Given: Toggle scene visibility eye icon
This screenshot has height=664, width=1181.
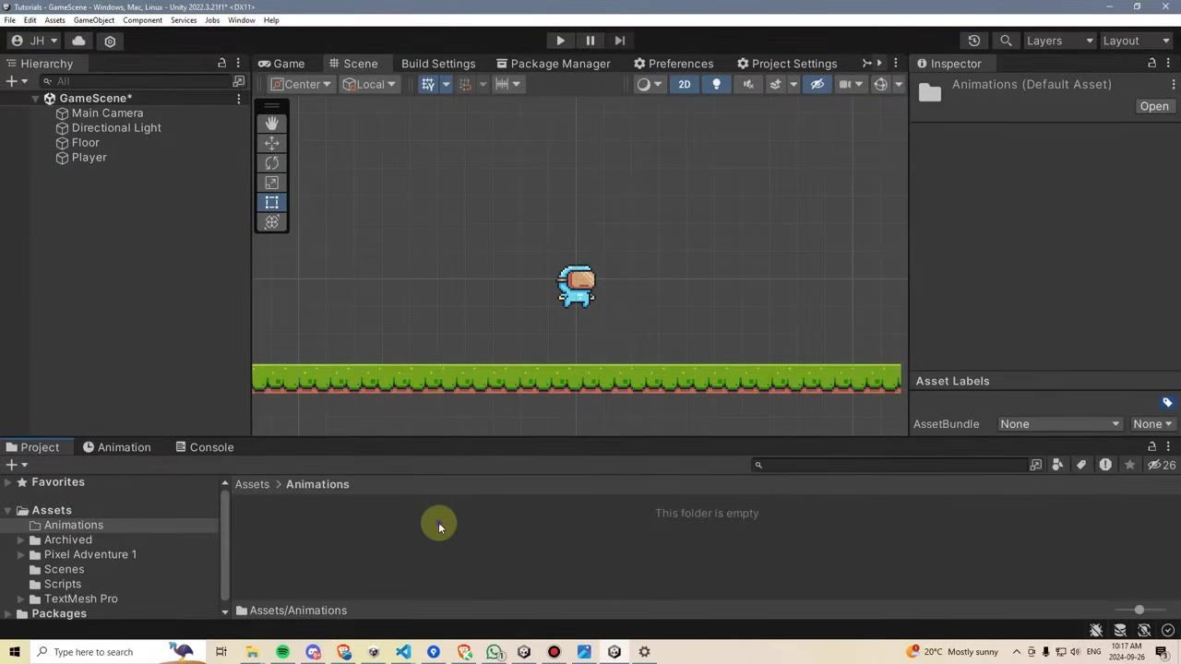Looking at the screenshot, I should tap(817, 84).
